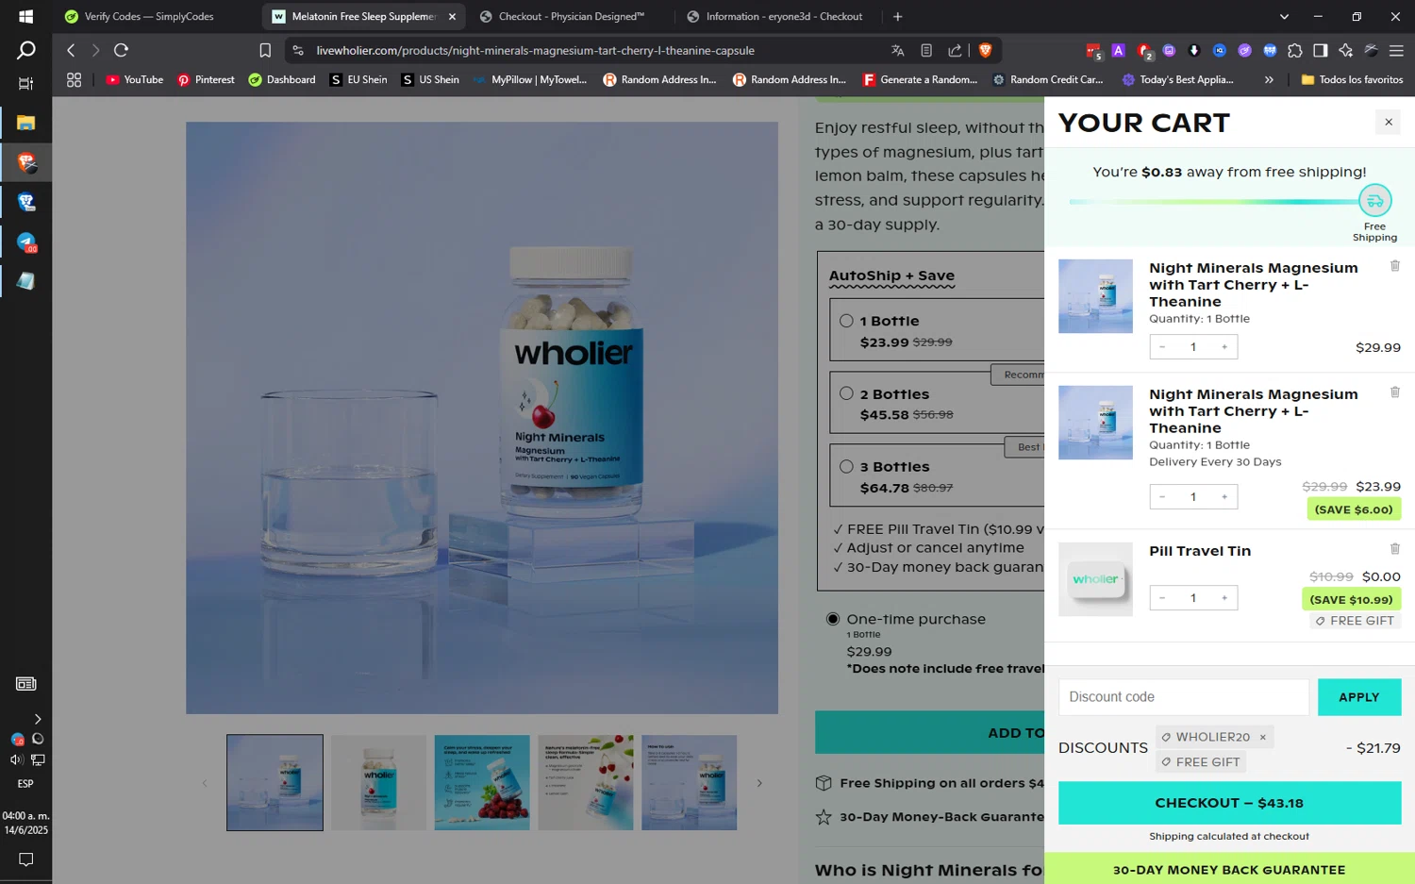Expand hidden bookmarks with double chevron
1415x884 pixels.
coord(1269,80)
